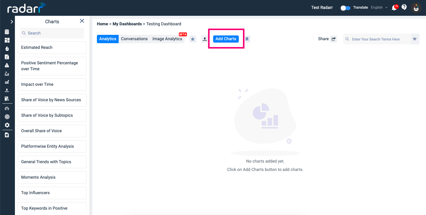Image resolution: width=426 pixels, height=215 pixels.
Task: Click the Add Charts button
Action: coord(226,39)
